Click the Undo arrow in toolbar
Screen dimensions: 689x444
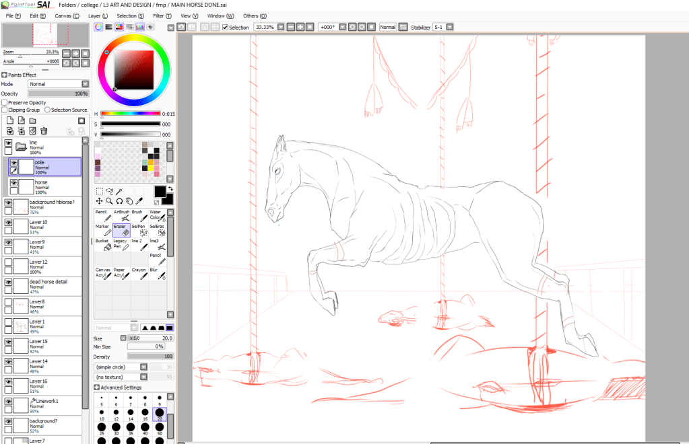pos(181,27)
